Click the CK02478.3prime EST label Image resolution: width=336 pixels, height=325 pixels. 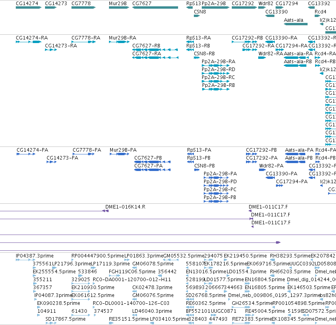(x=152, y=287)
